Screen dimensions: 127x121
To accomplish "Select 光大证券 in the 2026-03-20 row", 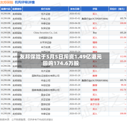I will click(x=46, y=71).
